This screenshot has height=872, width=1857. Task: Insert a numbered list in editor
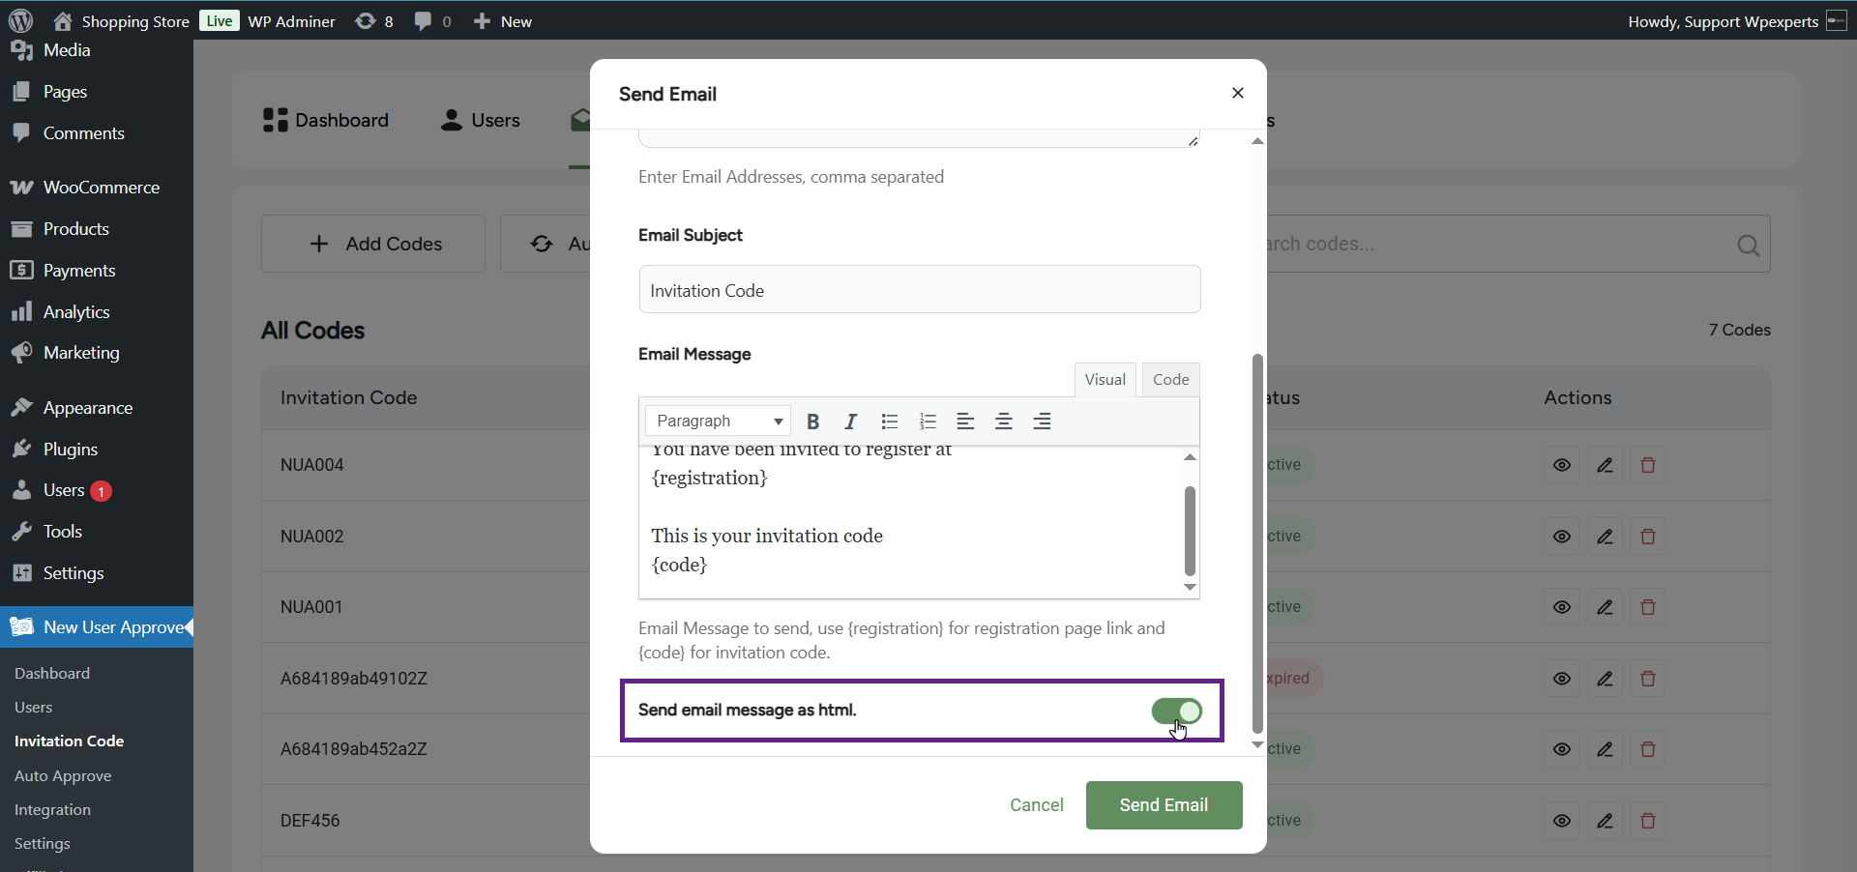[928, 421]
